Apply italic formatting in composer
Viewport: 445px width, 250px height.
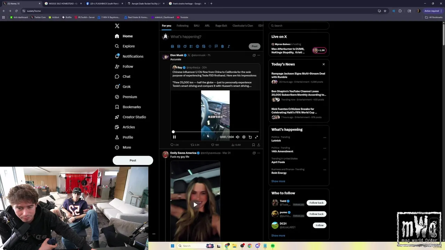[x=229, y=47]
